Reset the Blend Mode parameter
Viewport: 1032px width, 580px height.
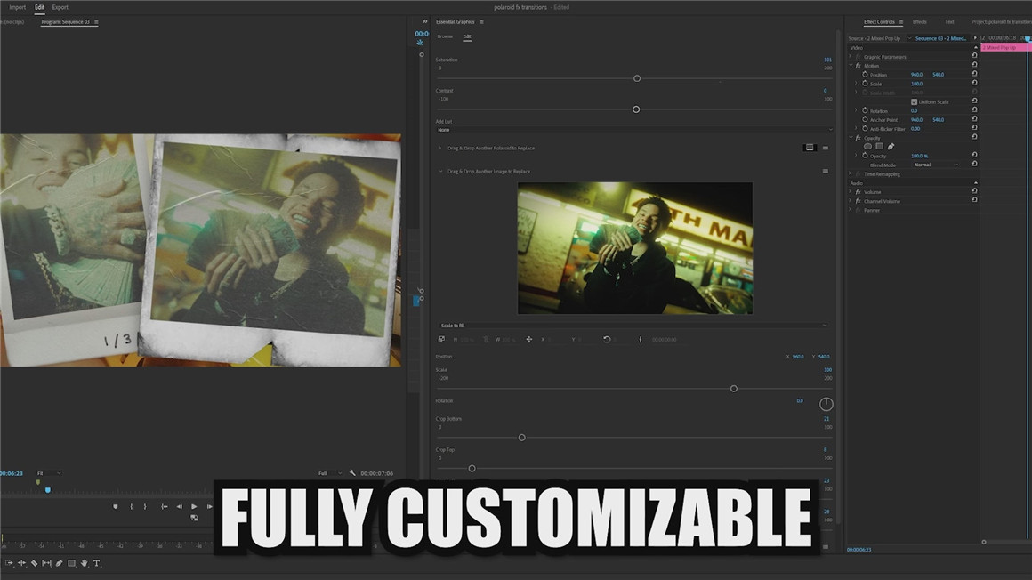[x=974, y=164]
